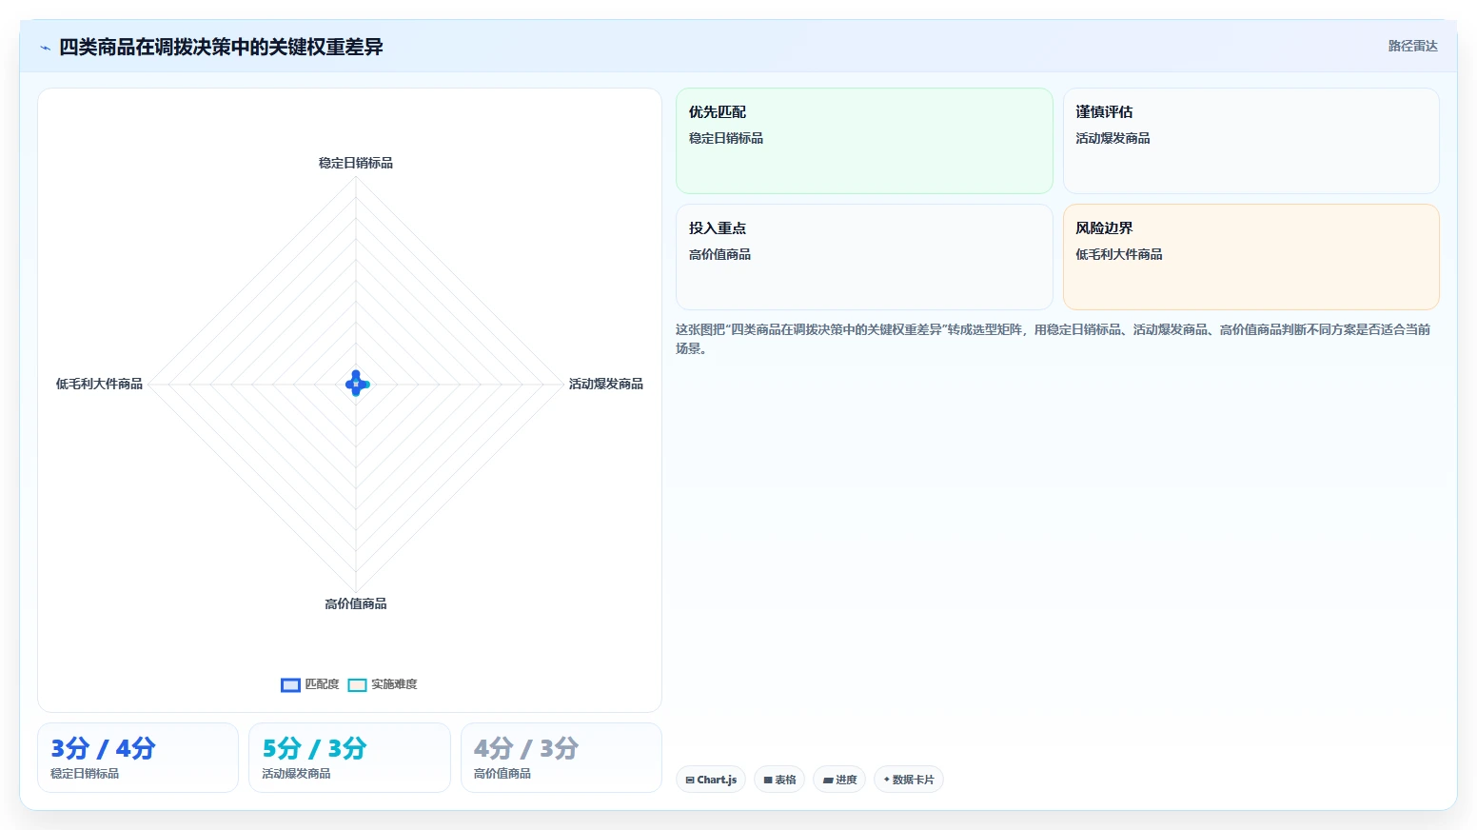Image resolution: width=1477 pixels, height=830 pixels.
Task: Click the 进度 tag
Action: tap(839, 780)
